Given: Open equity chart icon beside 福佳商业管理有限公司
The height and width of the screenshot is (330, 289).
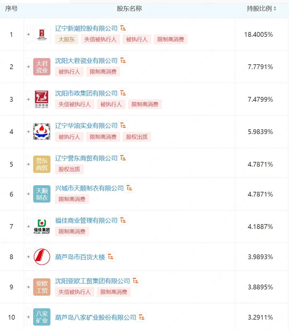Looking at the screenshot, I should point(123,221).
